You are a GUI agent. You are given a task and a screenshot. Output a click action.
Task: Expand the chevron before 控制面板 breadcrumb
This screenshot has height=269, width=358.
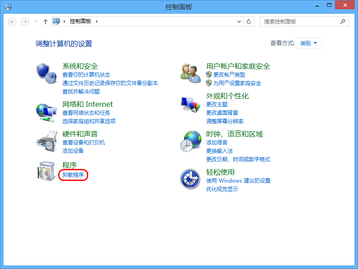pos(65,22)
